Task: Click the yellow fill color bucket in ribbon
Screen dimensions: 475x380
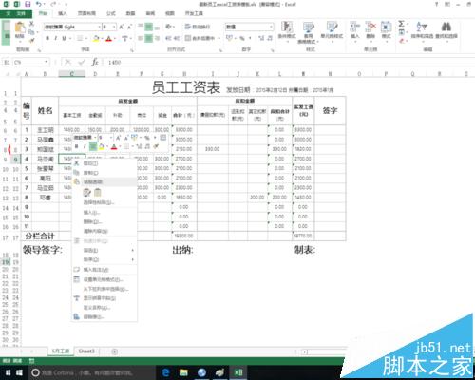Action: 96,38
